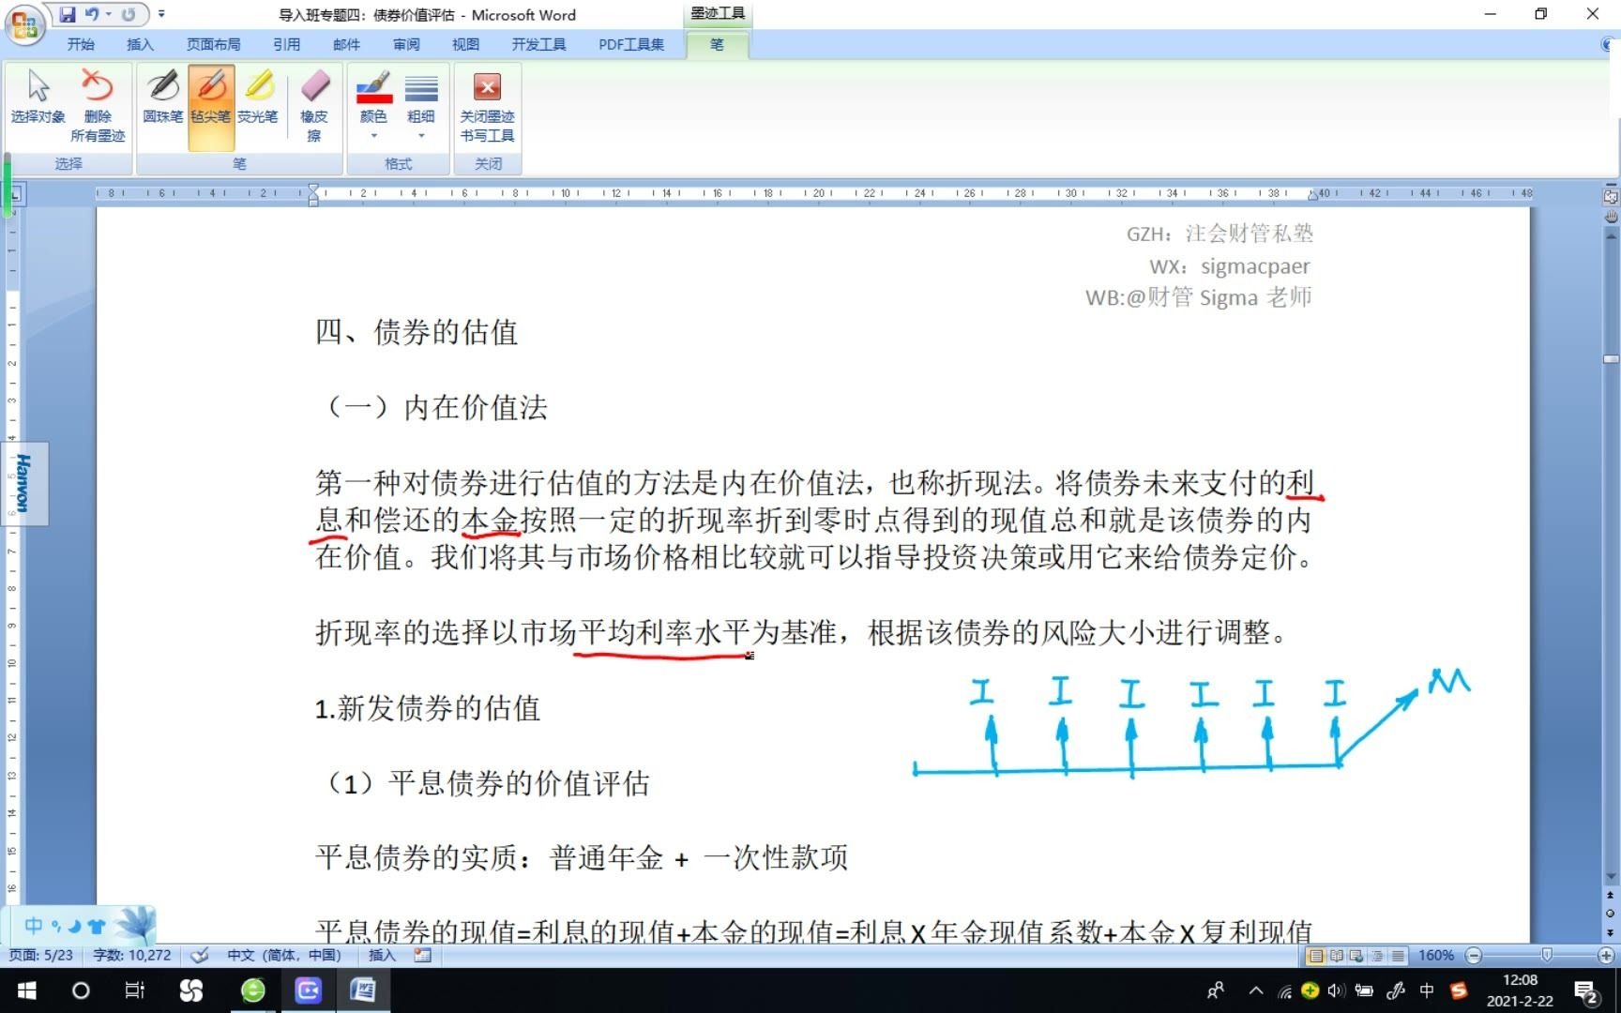The image size is (1621, 1013).
Task: Open the Windows Start menu
Action: click(x=26, y=990)
